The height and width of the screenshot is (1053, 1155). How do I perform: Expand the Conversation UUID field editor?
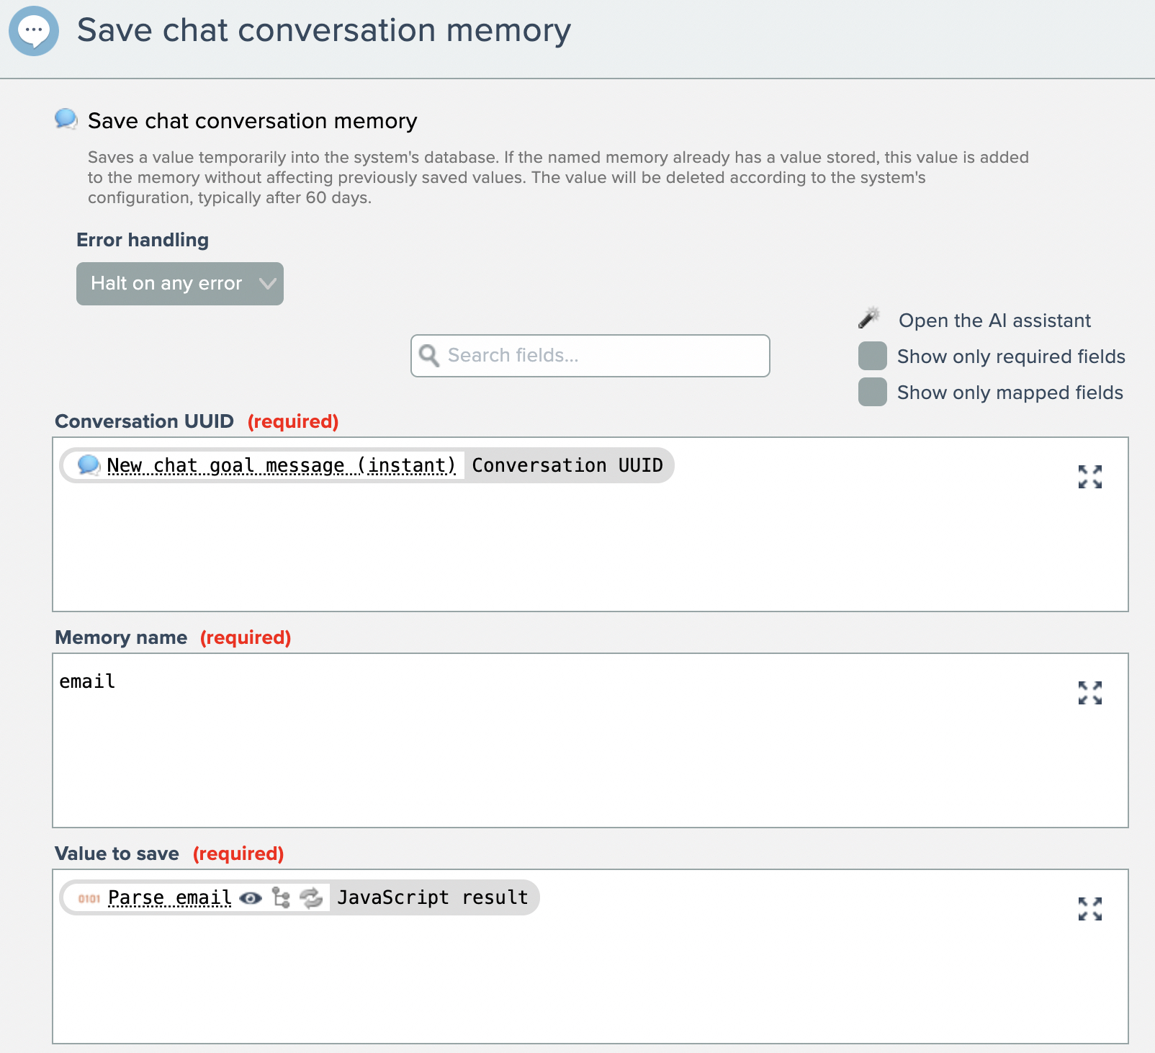tap(1089, 477)
